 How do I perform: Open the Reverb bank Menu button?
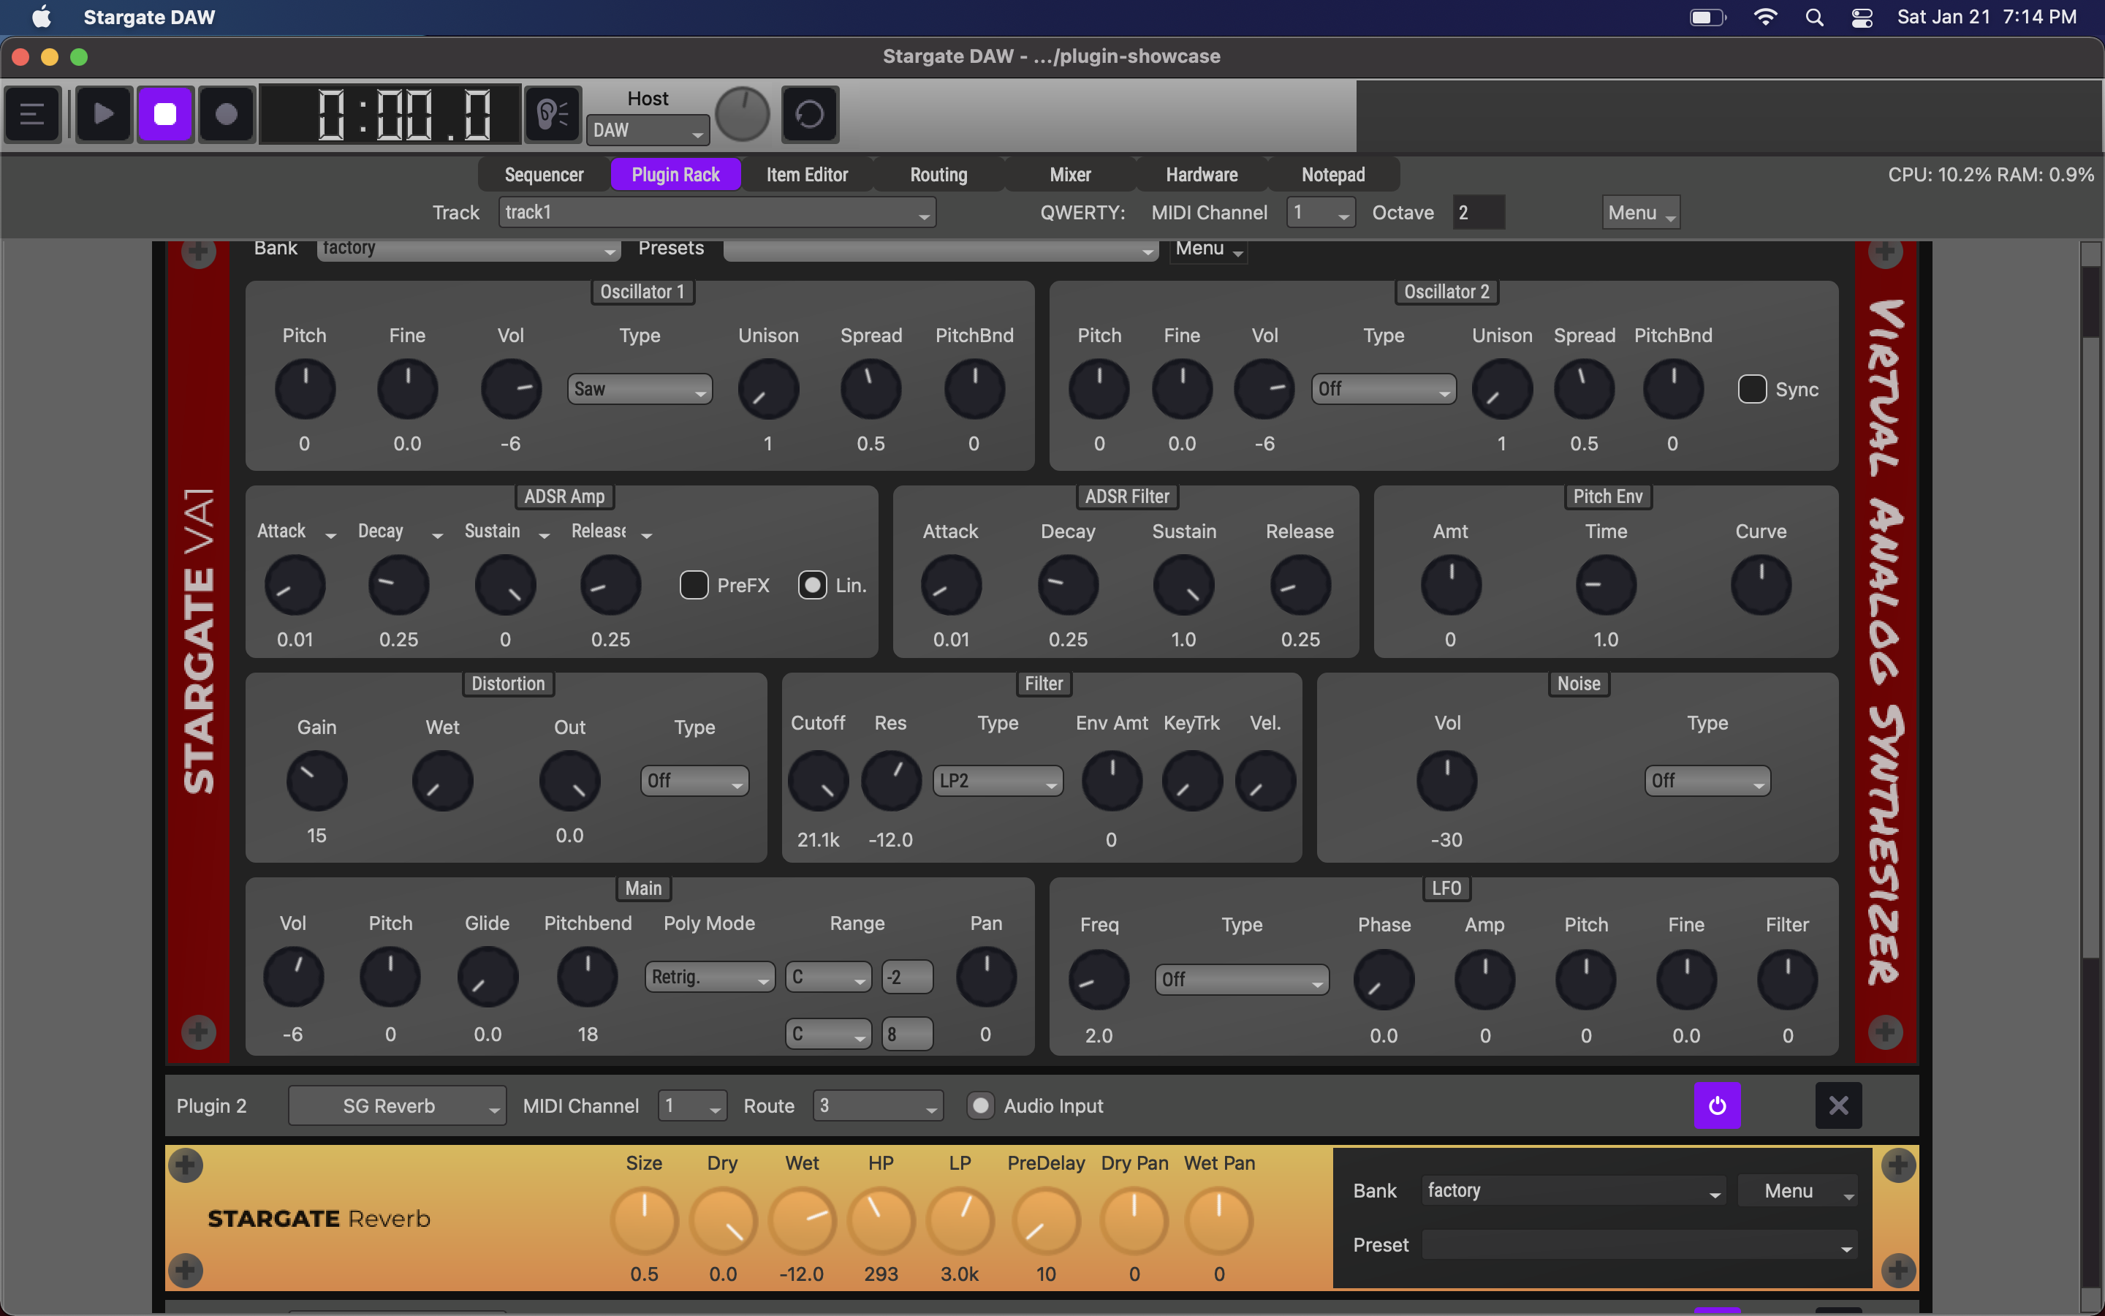click(1797, 1191)
